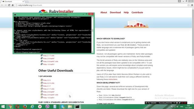Open the Windows Start button
The image size is (194, 109).
pos(3,107)
